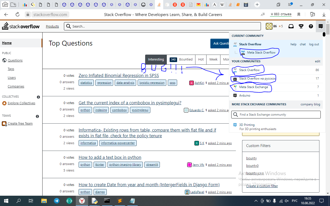The width and height of the screenshot is (330, 206).
Task: Click the browser back arrow
Action: (x=6, y=15)
